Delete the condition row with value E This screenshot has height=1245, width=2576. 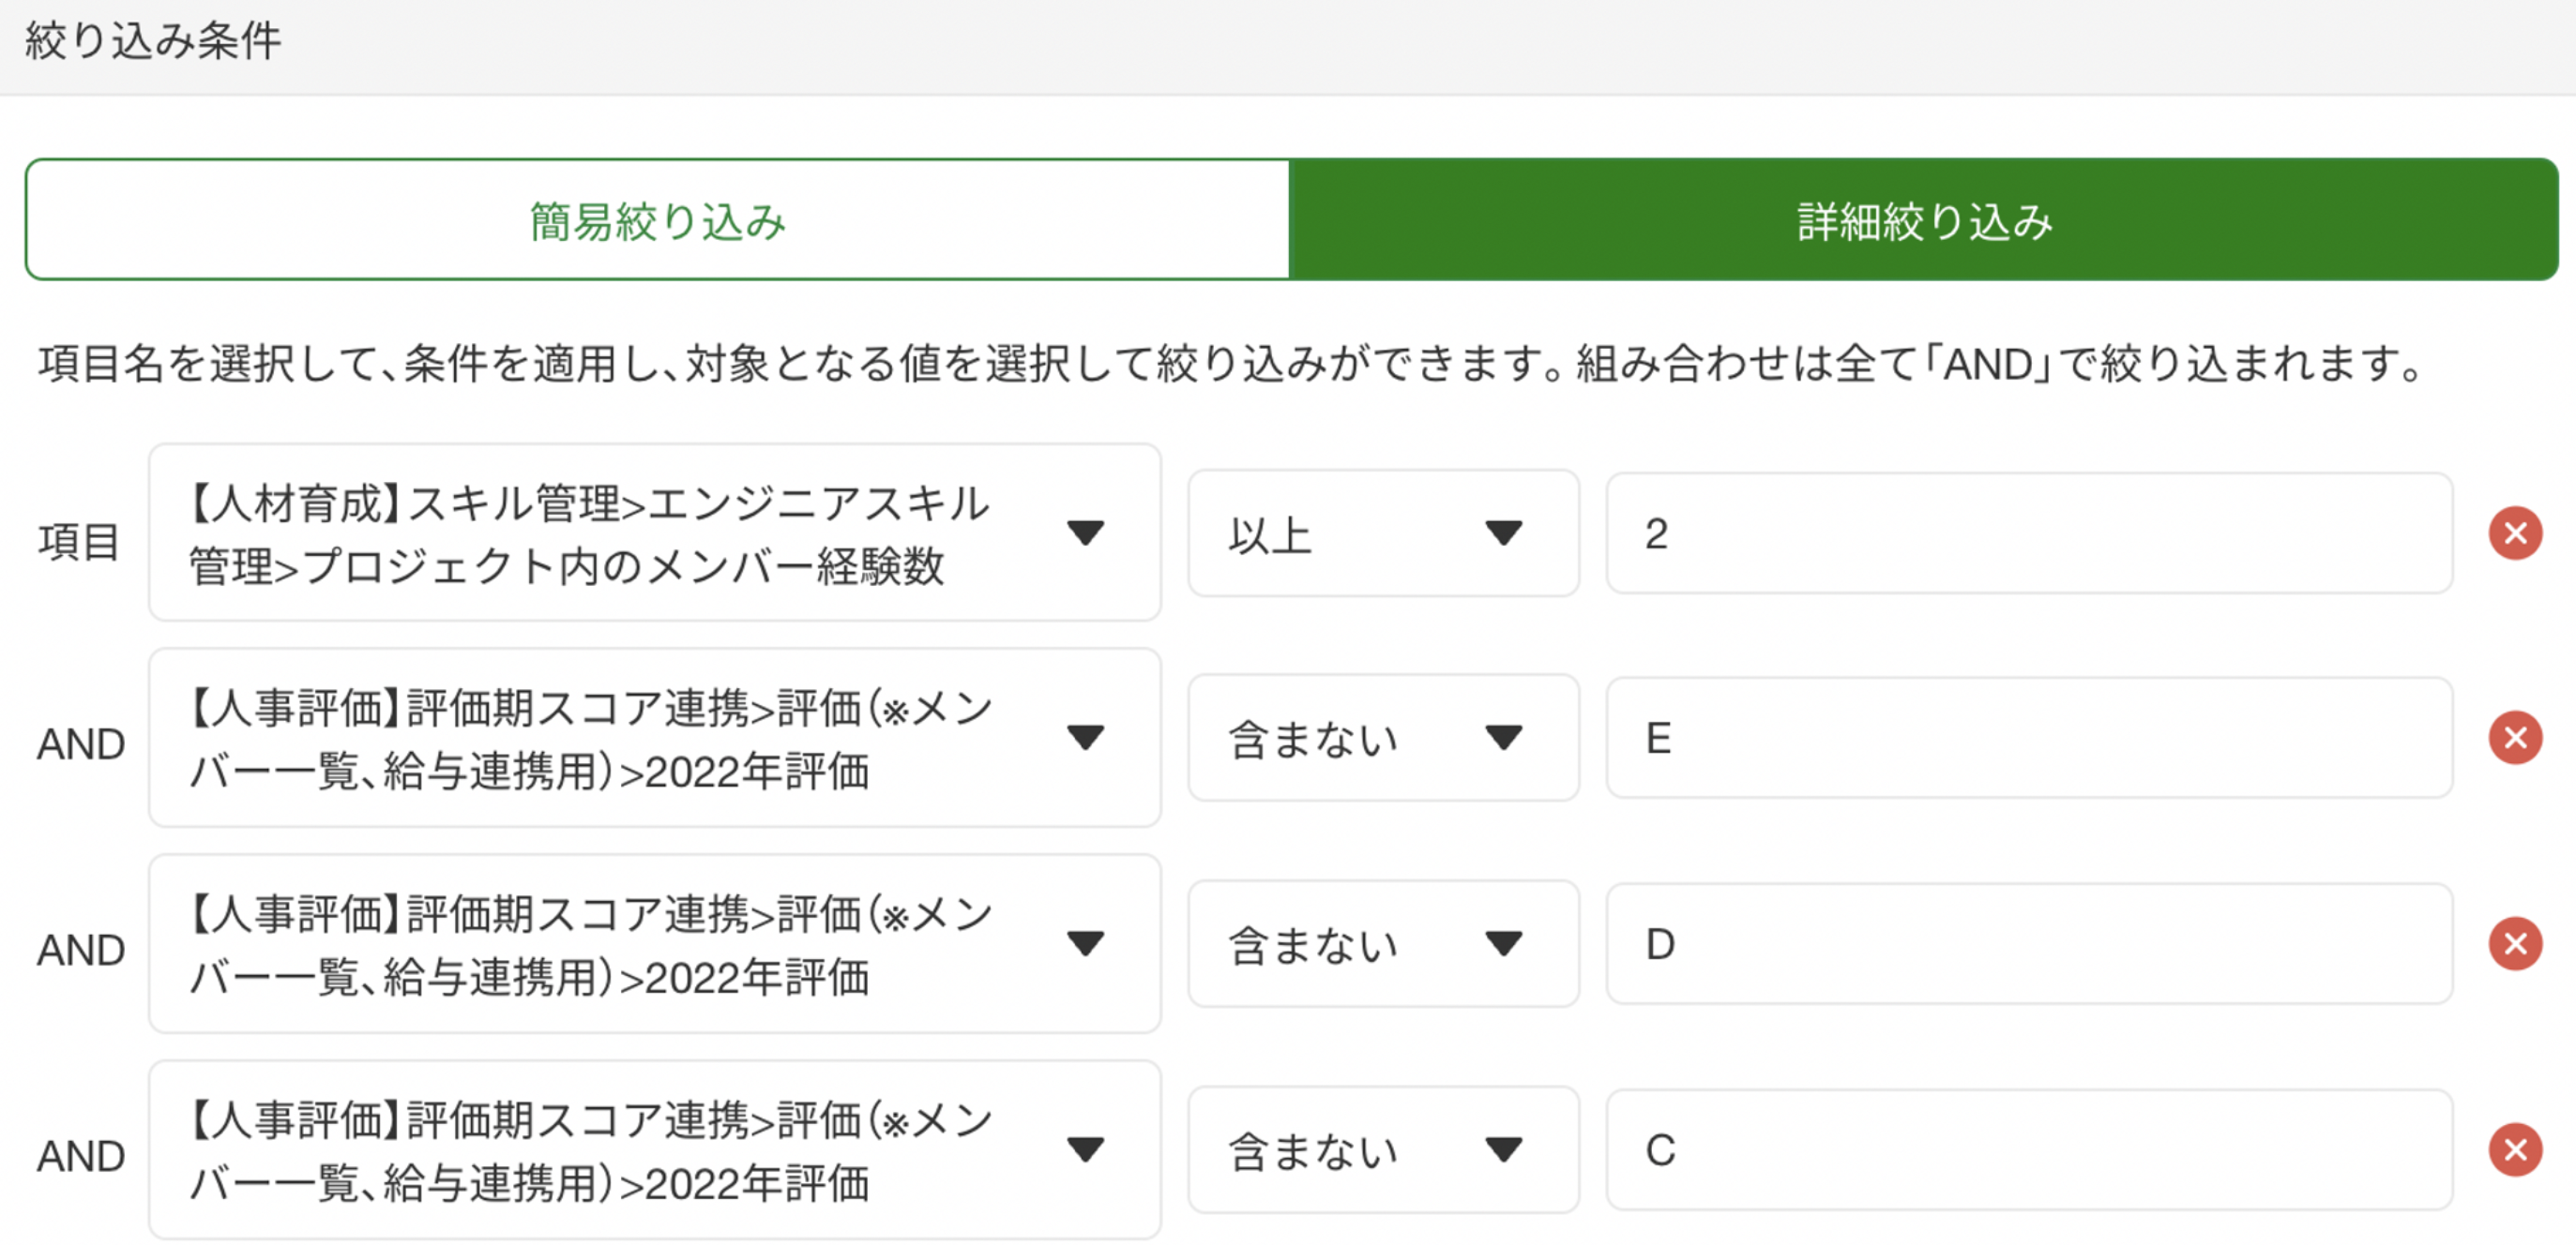pyautogui.click(x=2515, y=739)
